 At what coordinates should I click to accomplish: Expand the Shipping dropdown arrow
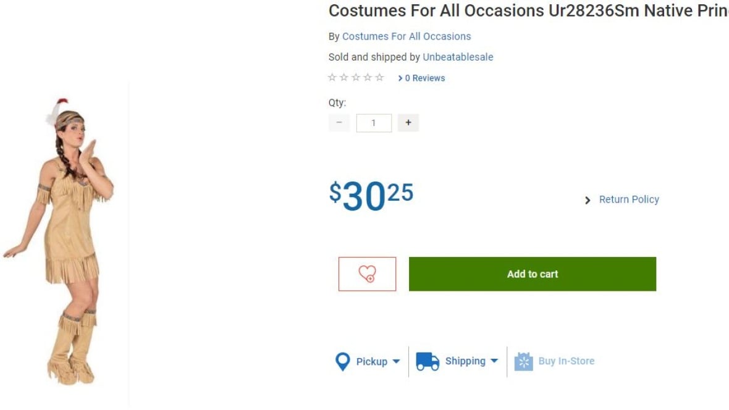tap(494, 361)
